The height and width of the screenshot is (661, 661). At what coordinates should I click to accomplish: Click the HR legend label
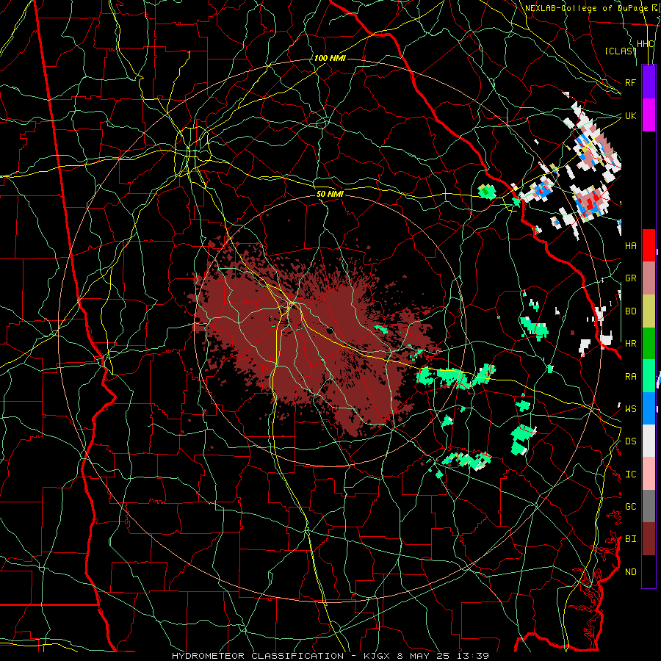pos(630,344)
